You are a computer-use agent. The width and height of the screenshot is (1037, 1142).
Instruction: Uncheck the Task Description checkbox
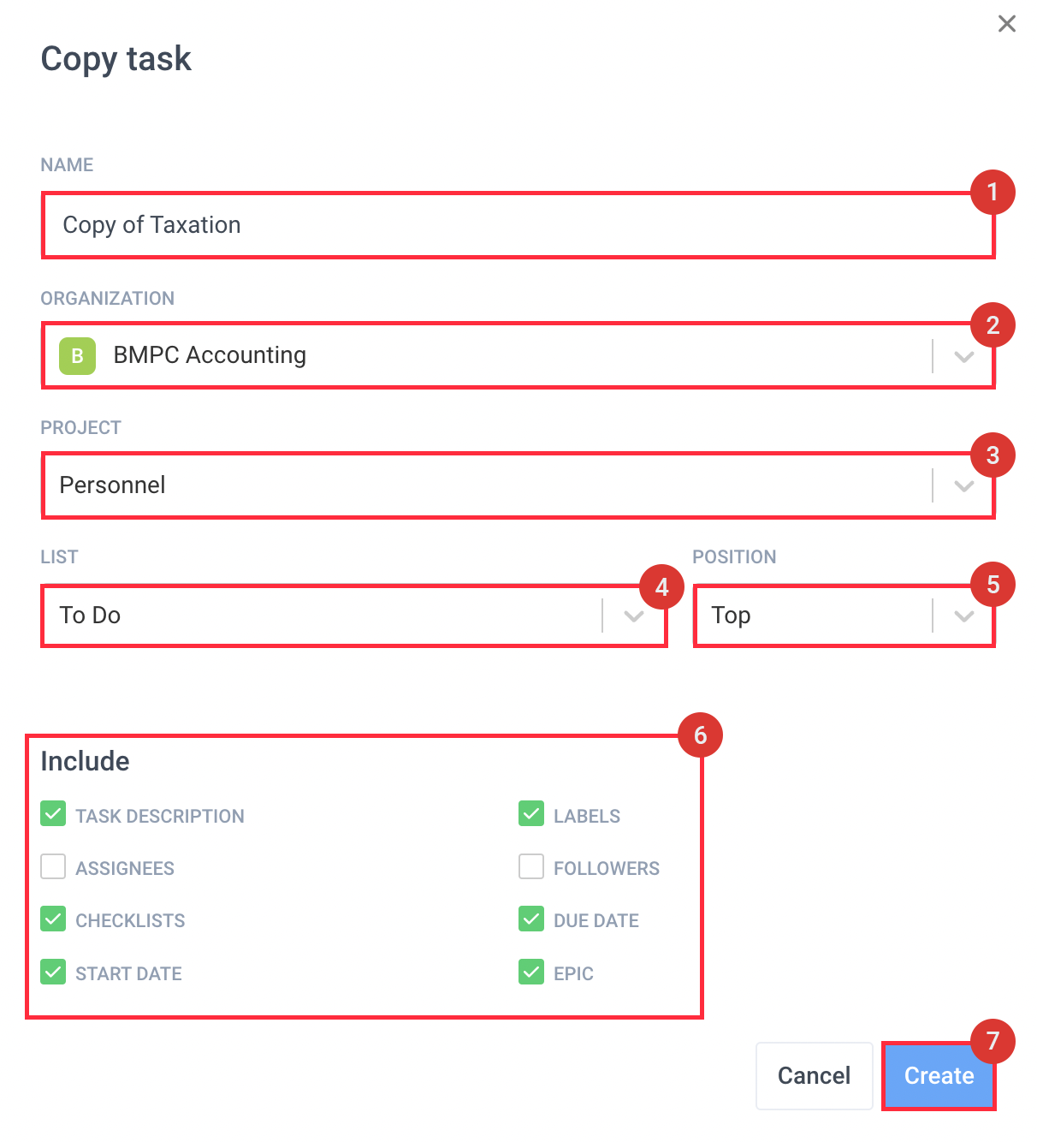coord(53,814)
